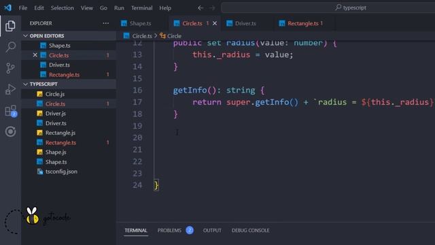Switch to the Problems panel tab
Viewport: 435px width, 245px height.
[175, 230]
